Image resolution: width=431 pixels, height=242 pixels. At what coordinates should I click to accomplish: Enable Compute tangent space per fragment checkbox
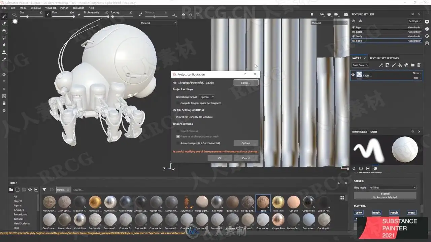[178, 103]
